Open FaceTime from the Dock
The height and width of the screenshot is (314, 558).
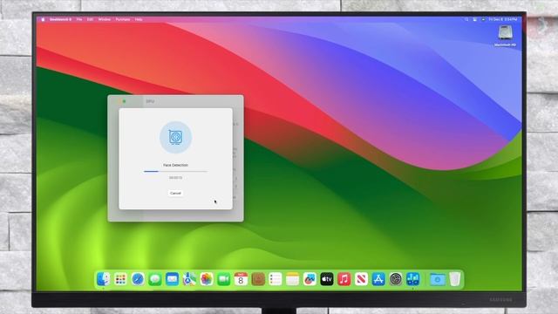(224, 279)
